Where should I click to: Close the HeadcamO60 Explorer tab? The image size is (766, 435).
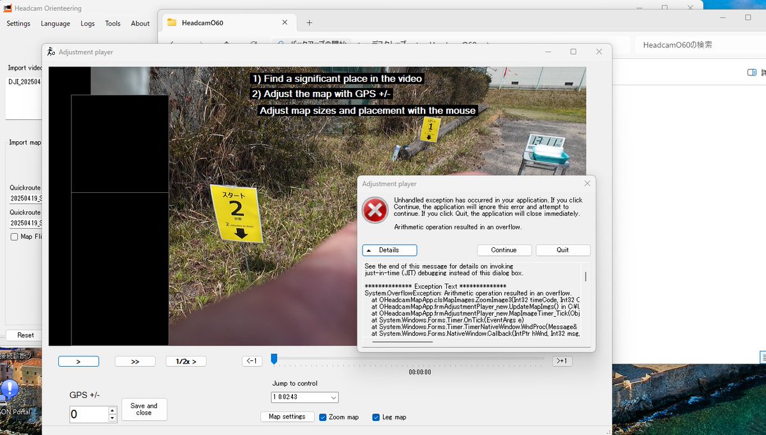pyautogui.click(x=285, y=22)
